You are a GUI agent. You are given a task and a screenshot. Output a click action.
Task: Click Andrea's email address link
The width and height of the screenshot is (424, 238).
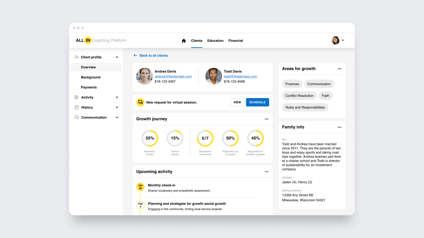pyautogui.click(x=173, y=76)
